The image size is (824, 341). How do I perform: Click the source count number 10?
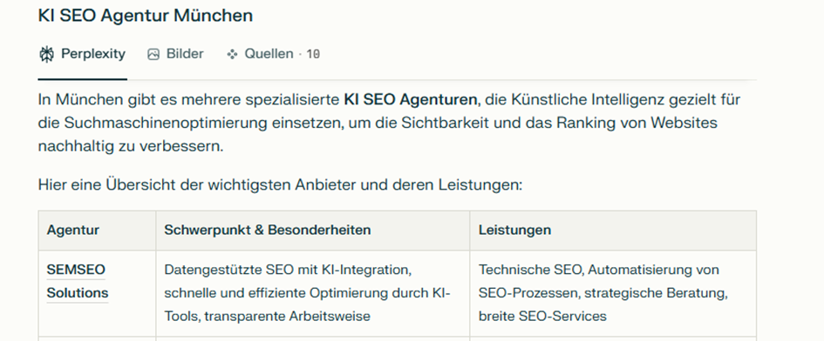pyautogui.click(x=313, y=54)
